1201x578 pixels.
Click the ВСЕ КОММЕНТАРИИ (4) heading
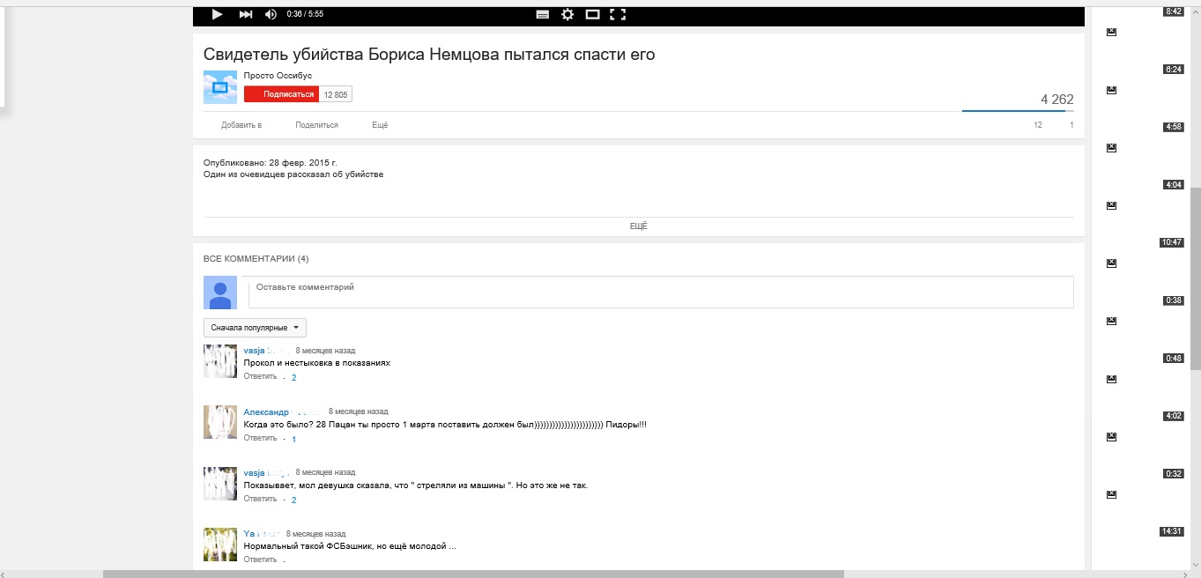coord(256,259)
